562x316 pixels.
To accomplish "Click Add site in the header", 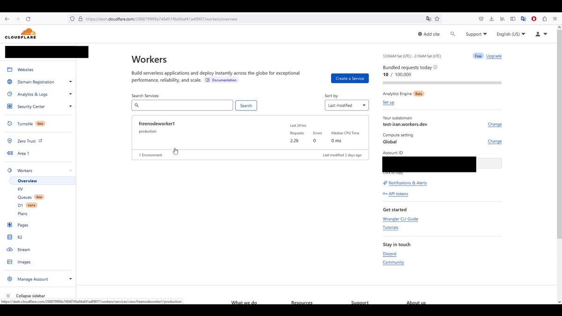I will [x=429, y=34].
